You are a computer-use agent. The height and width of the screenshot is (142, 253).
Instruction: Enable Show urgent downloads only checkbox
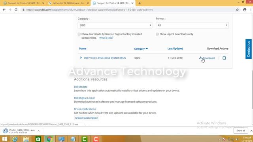[x=157, y=34]
